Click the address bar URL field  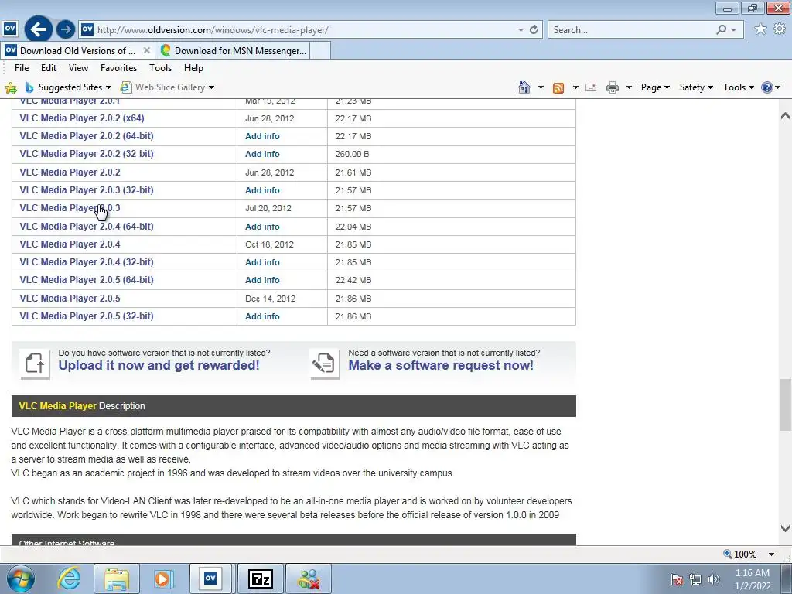click(x=303, y=30)
